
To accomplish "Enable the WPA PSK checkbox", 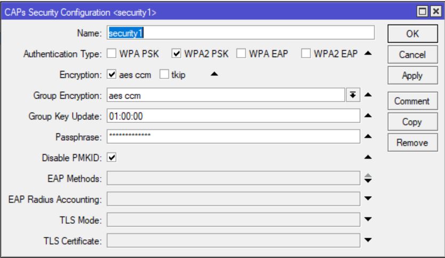I will tap(112, 53).
